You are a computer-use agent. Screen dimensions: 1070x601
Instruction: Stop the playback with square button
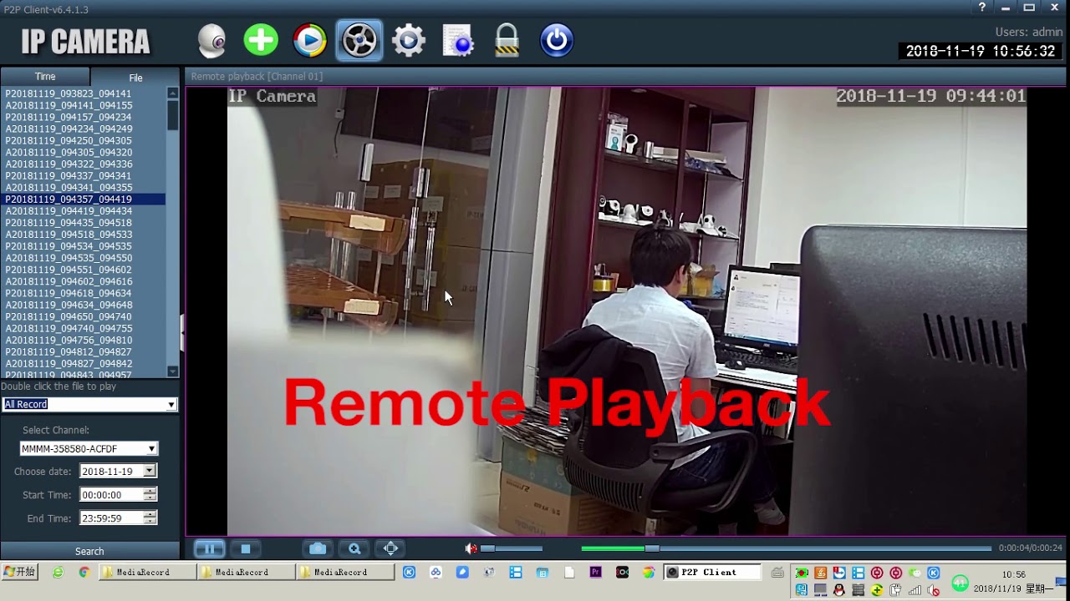pos(246,548)
